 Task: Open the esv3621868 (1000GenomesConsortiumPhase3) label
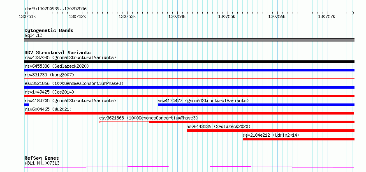click(148, 118)
